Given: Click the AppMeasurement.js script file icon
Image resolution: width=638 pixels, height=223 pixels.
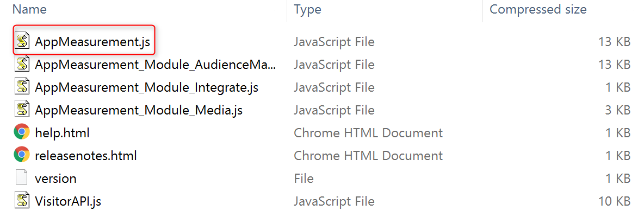Looking at the screenshot, I should coord(22,41).
